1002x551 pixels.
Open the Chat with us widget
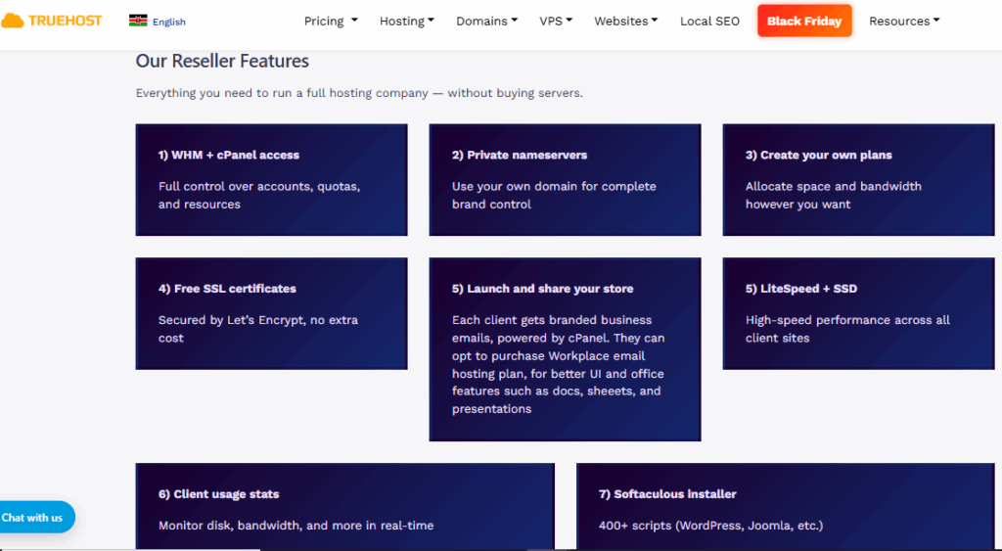click(36, 517)
